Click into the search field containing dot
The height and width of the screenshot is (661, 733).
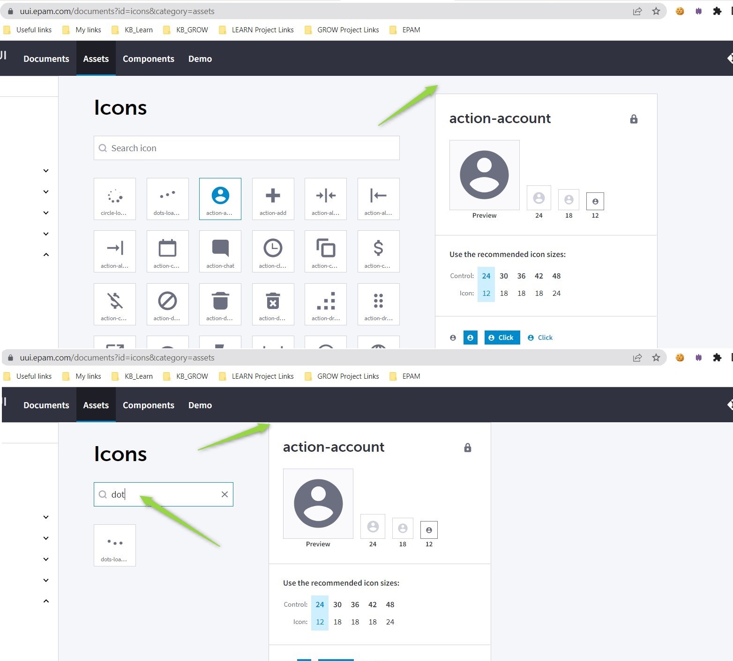(x=164, y=494)
